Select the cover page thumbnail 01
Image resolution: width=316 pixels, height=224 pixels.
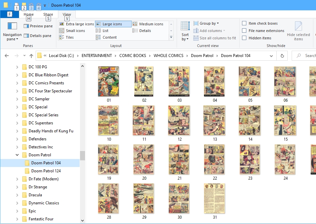coord(108,81)
